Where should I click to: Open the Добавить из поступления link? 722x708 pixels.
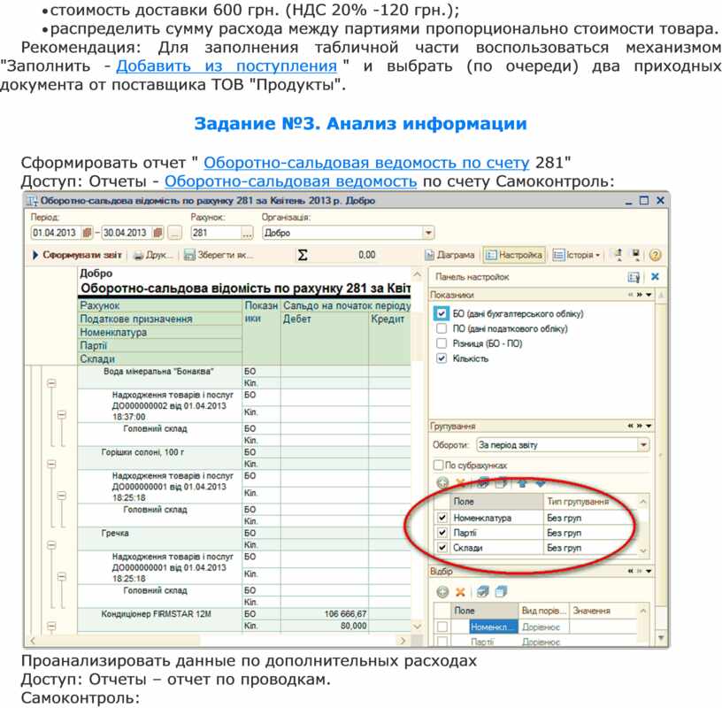click(x=227, y=65)
